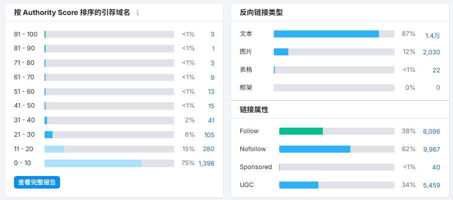Image resolution: width=453 pixels, height=200 pixels.
Task: Click the info icon beside Authority Score title
Action: (138, 12)
